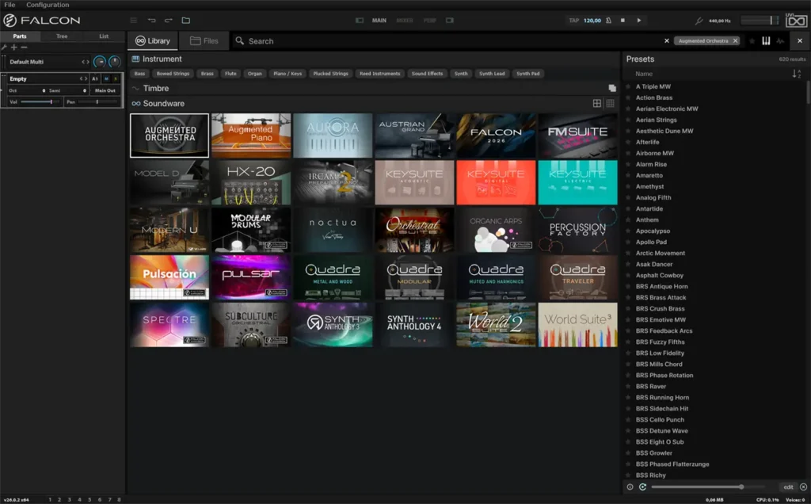
Task: Open the hamburger menu in top toolbar
Action: tap(133, 20)
